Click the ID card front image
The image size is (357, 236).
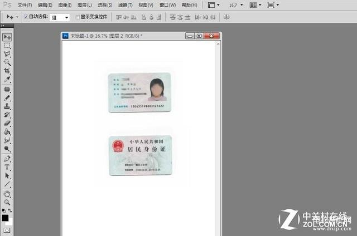tap(139, 92)
